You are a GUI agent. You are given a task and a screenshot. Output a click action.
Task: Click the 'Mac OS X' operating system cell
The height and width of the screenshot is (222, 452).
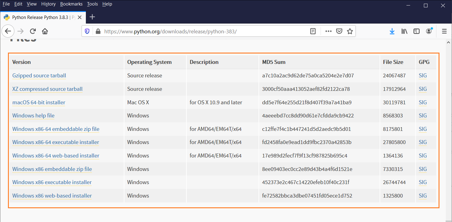click(138, 102)
